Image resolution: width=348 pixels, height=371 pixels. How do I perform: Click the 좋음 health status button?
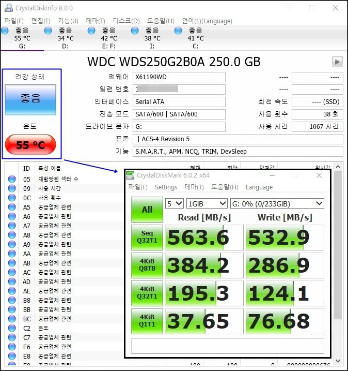pyautogui.click(x=30, y=100)
